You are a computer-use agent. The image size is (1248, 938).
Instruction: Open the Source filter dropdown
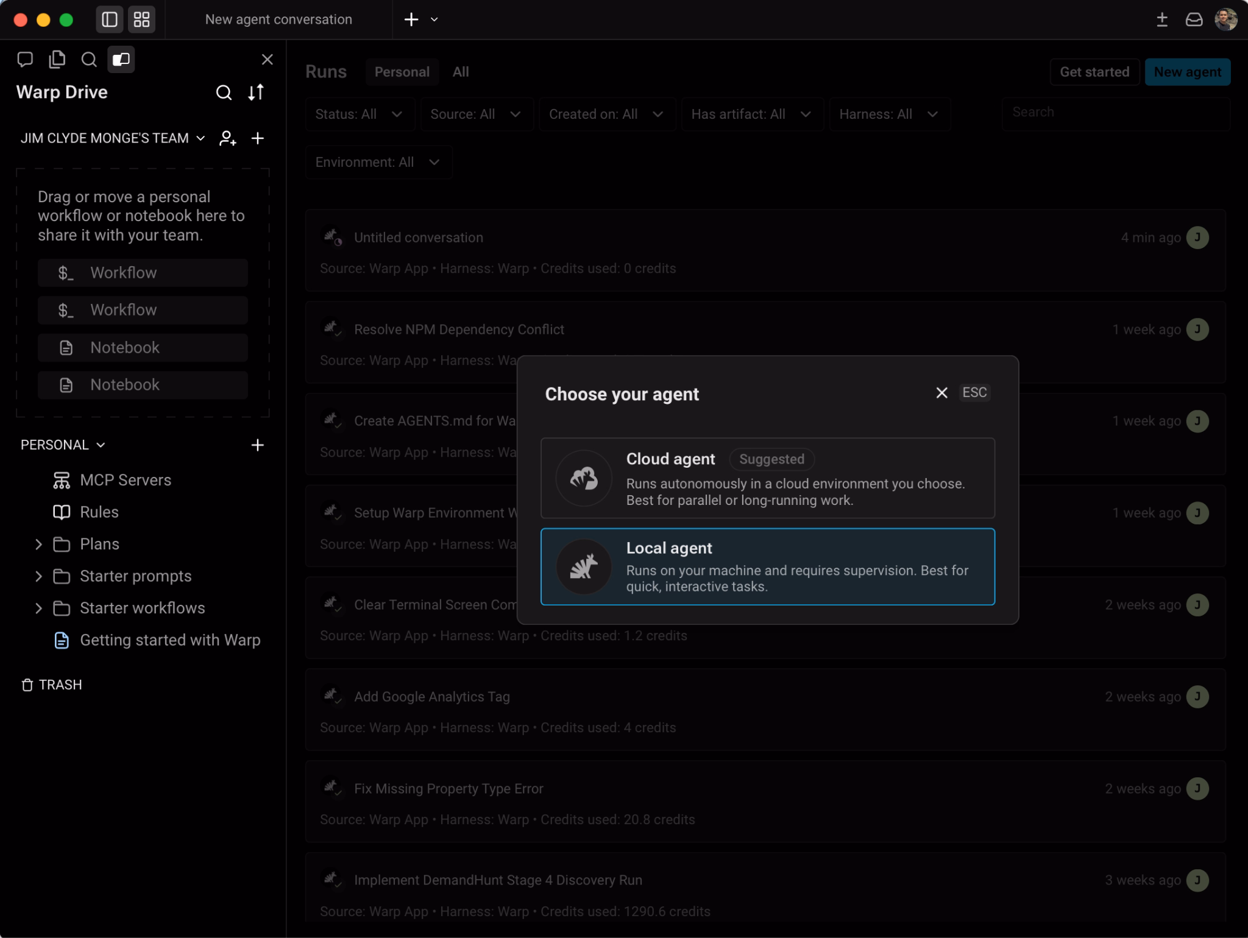pyautogui.click(x=477, y=114)
